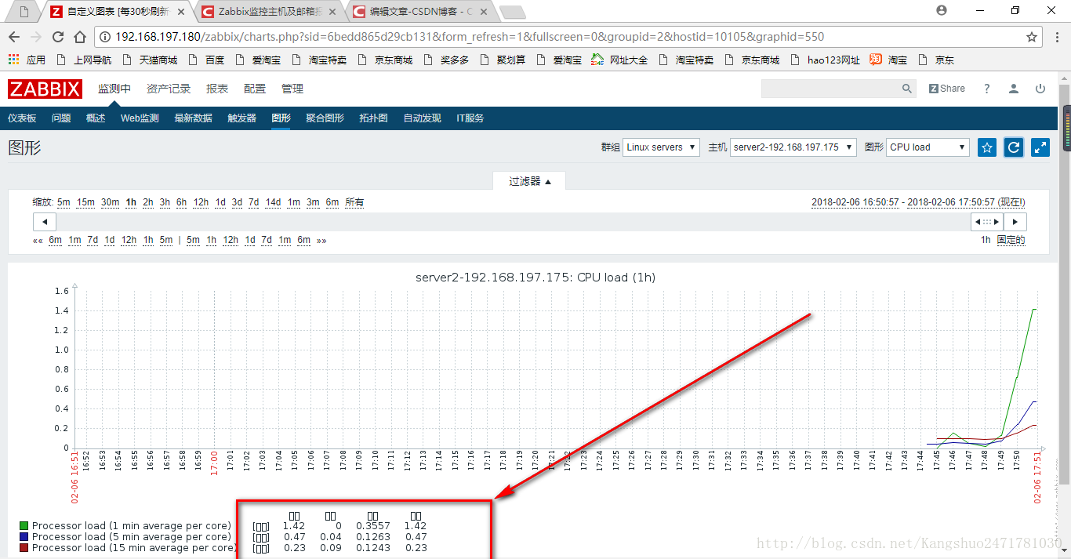Screen dimensions: 1071x559
Task: Open the 群组 Linux servers dropdown
Action: 662,147
